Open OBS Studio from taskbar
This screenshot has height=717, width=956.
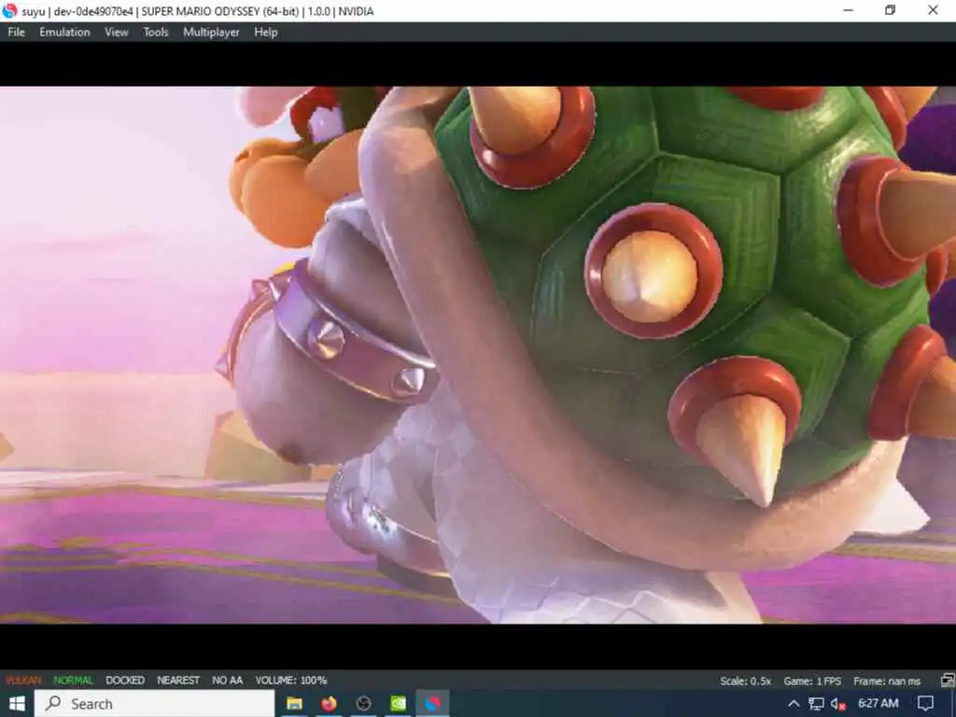tap(364, 704)
